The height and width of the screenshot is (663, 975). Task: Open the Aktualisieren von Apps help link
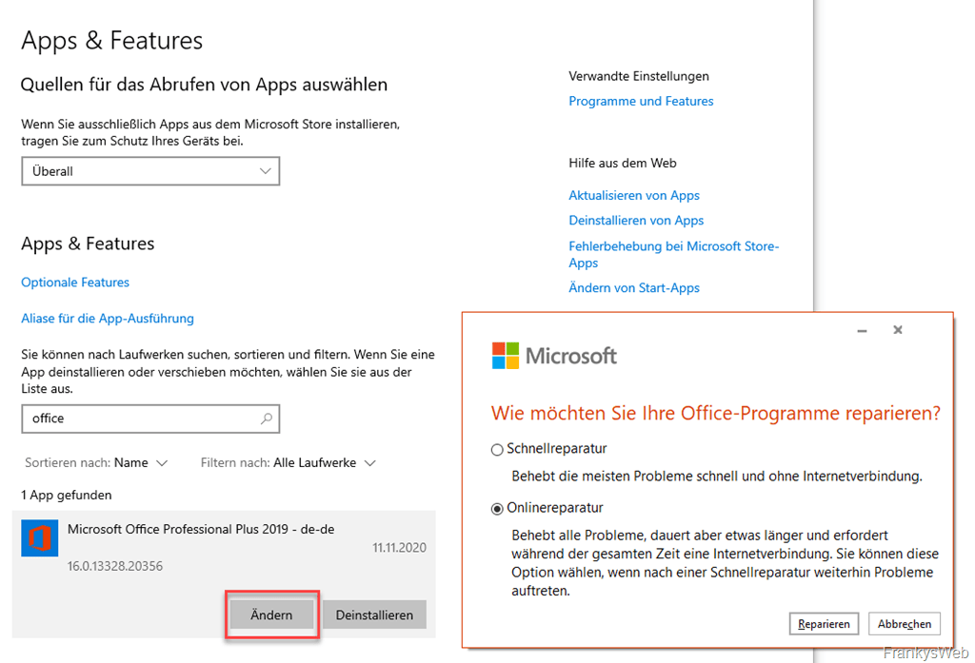tap(634, 196)
